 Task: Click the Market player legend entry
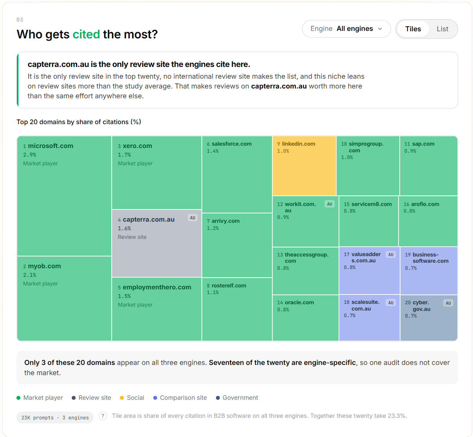pyautogui.click(x=40, y=398)
